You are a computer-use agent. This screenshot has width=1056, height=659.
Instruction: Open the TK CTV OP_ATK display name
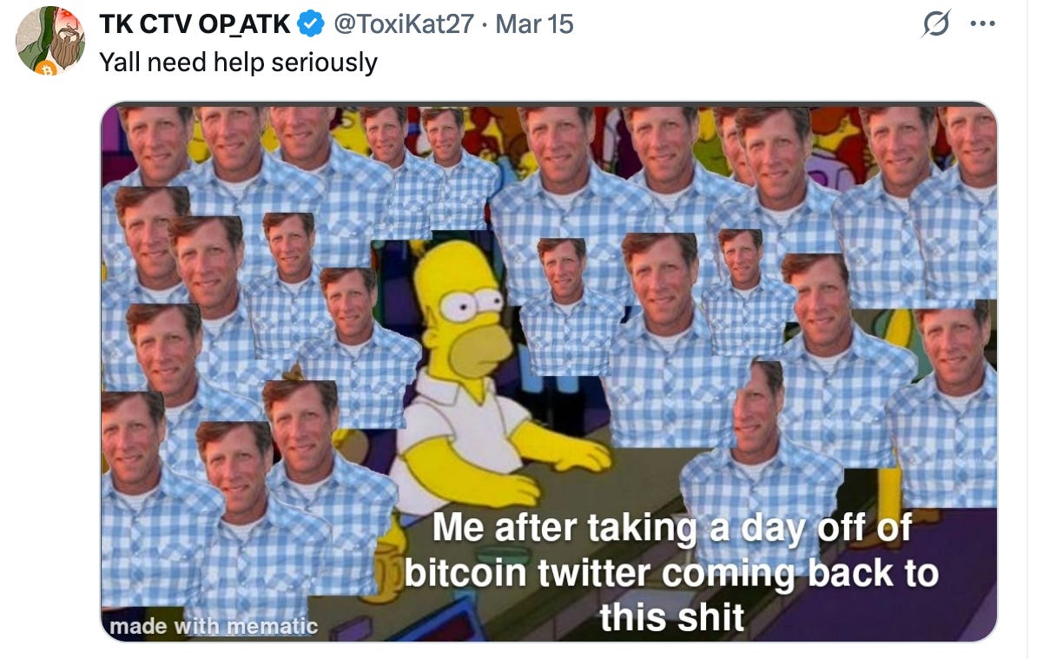[195, 24]
